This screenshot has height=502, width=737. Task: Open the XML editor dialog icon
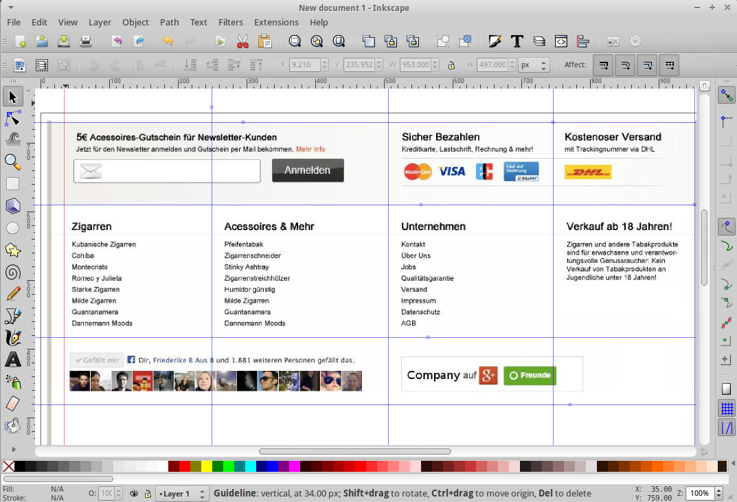(561, 42)
